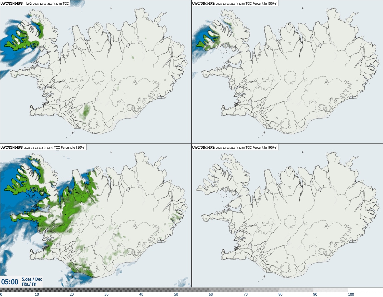Click the '0' value on the legend scale
The image size is (383, 297).
coord(1,294)
